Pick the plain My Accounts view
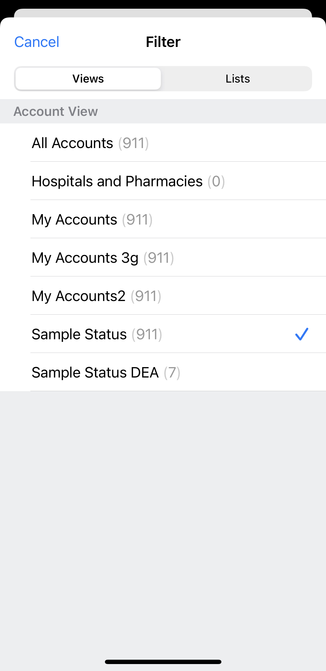The width and height of the screenshot is (326, 671). pyautogui.click(x=74, y=220)
